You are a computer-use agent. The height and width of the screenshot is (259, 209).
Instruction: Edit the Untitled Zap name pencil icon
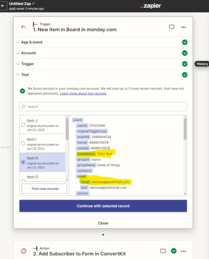33,3
